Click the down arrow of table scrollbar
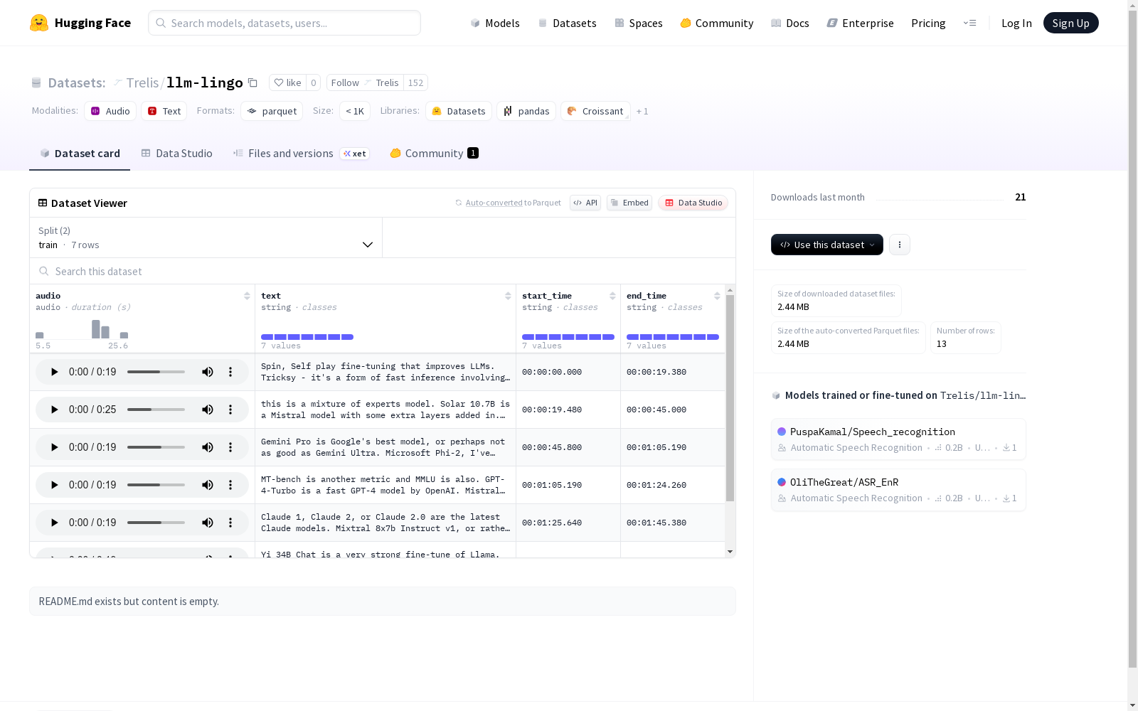This screenshot has width=1138, height=711. click(730, 552)
